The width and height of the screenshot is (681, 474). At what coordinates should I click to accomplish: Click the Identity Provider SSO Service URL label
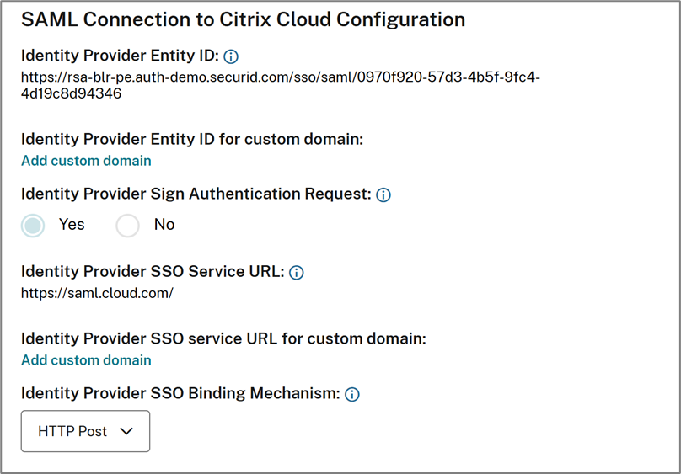(153, 272)
